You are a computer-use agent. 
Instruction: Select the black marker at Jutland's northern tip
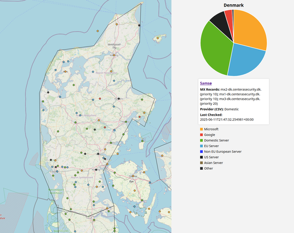[x=139, y=25]
